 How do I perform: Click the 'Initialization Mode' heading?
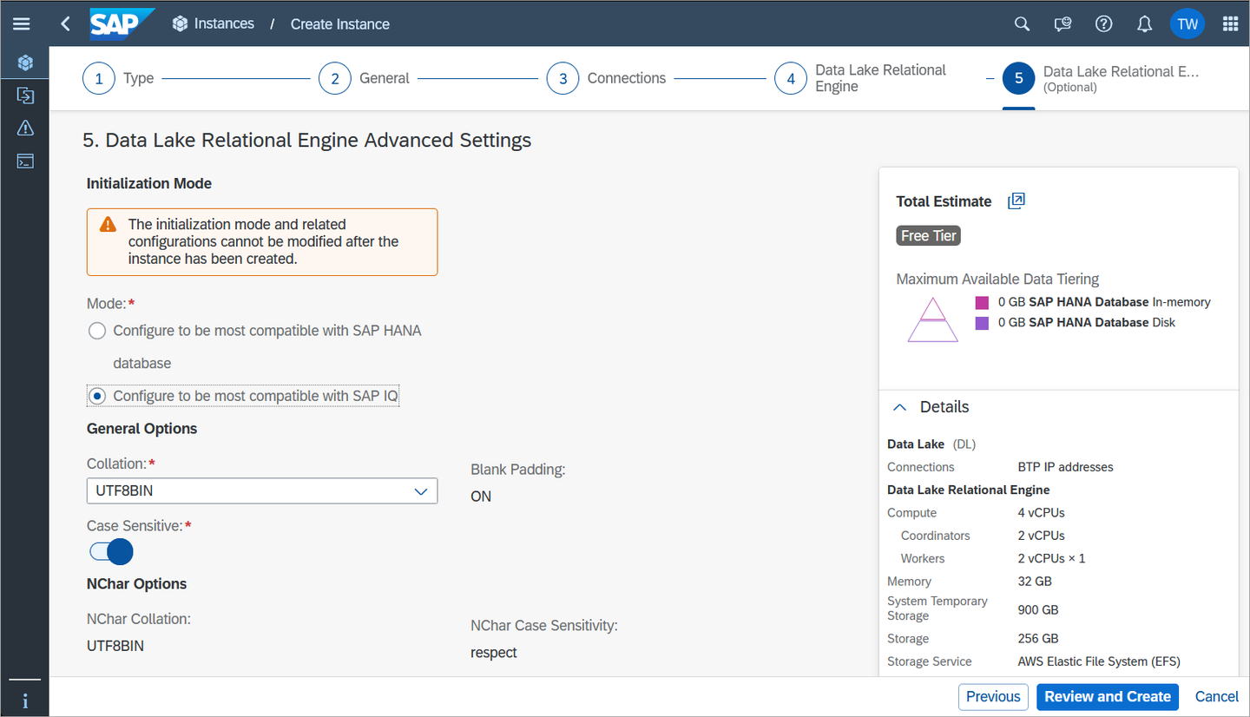(x=149, y=184)
